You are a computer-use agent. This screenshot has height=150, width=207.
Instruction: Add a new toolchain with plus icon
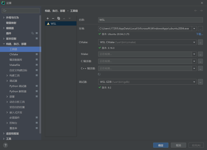point(48,18)
